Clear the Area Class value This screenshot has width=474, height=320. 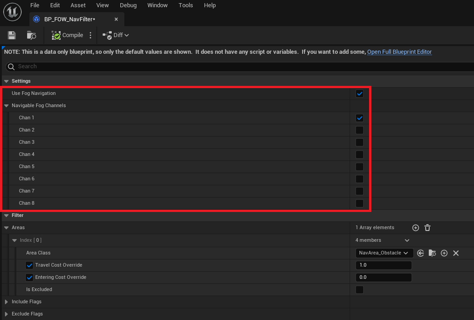[x=456, y=253]
